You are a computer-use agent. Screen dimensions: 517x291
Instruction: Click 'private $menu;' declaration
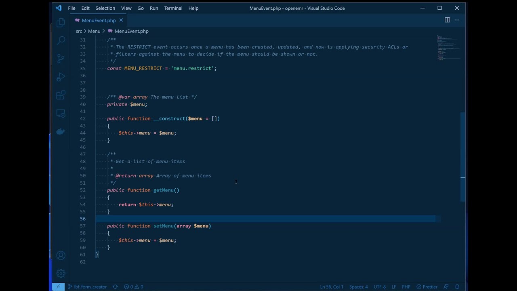127,104
